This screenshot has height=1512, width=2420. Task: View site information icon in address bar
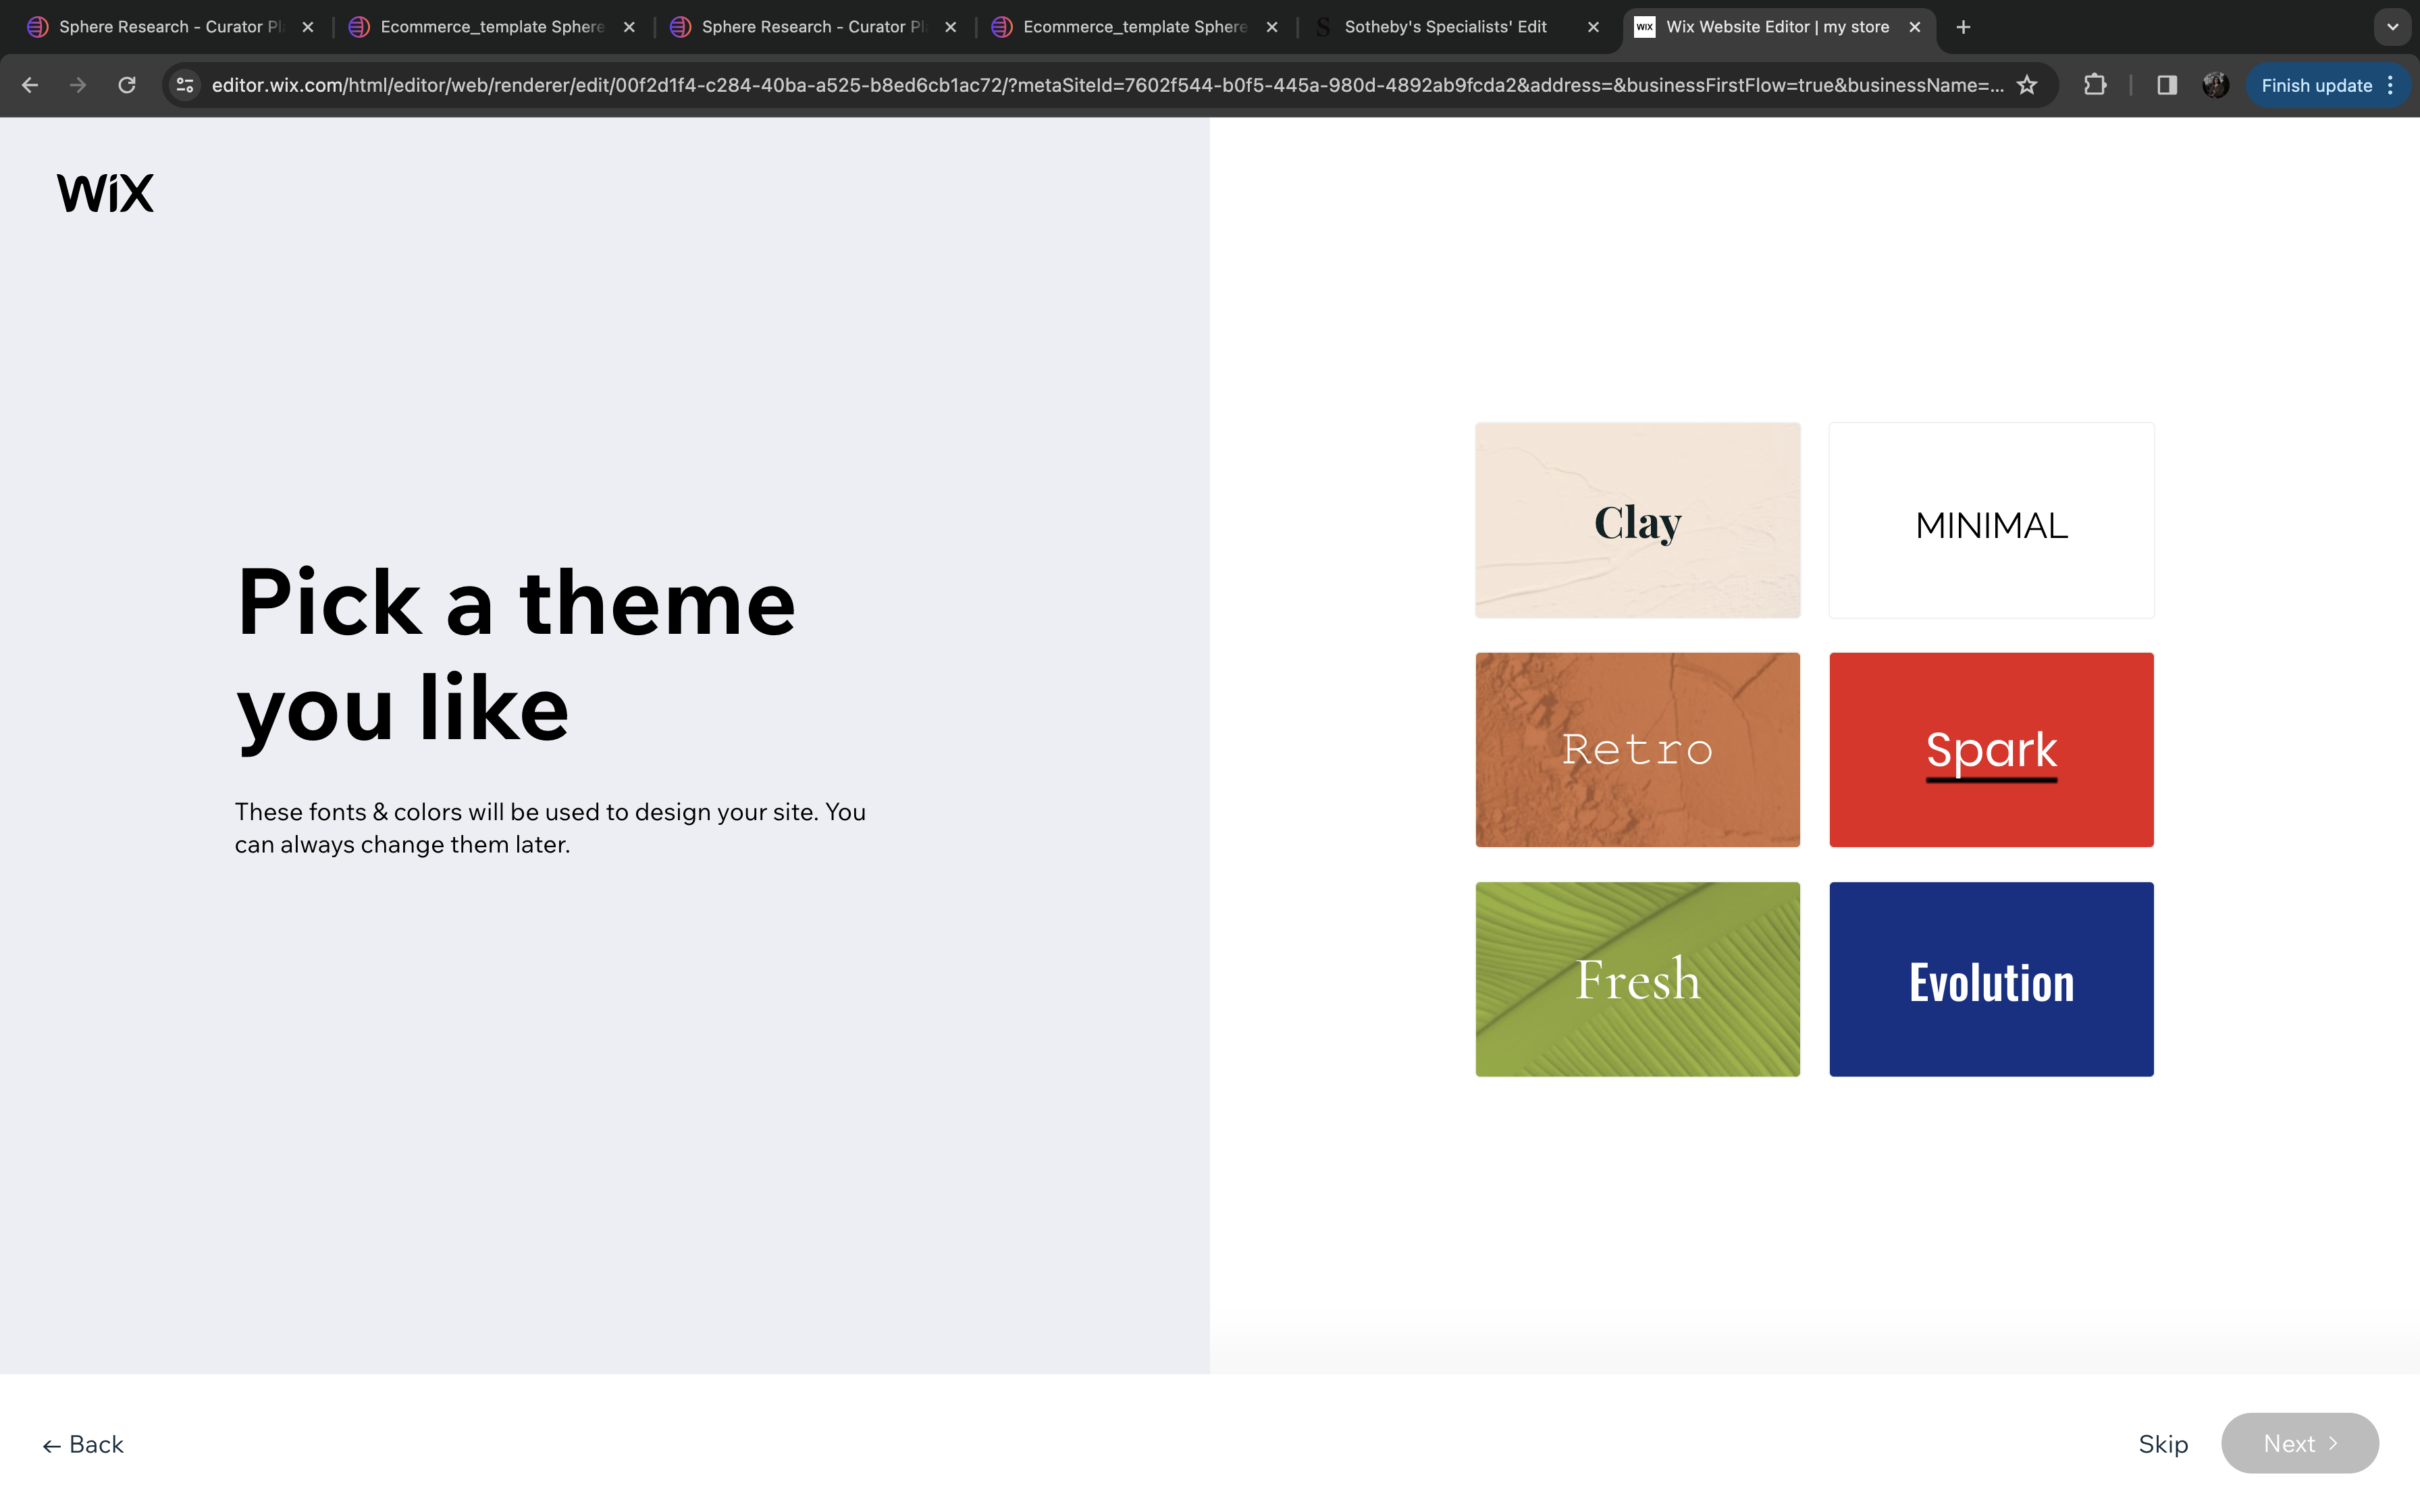(185, 85)
